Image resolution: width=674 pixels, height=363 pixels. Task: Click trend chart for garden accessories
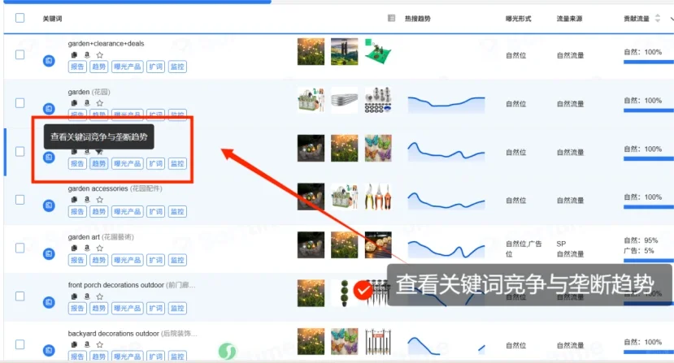pos(446,201)
